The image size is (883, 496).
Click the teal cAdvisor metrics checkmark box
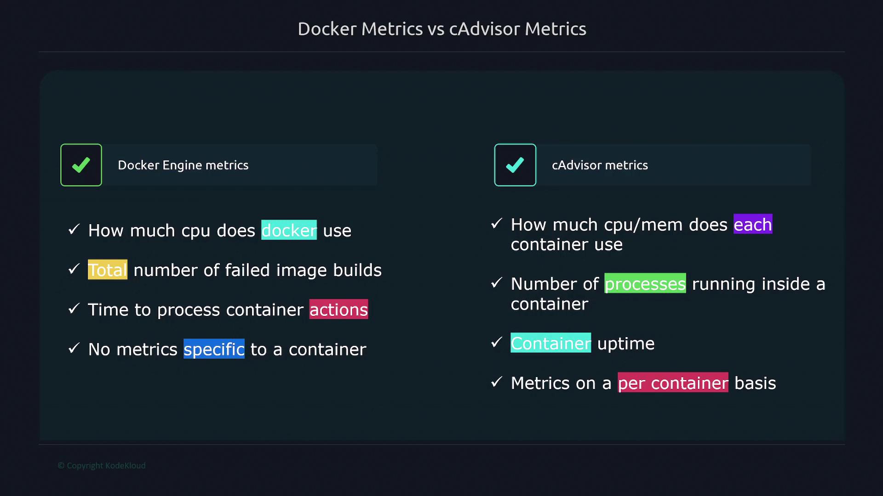515,165
